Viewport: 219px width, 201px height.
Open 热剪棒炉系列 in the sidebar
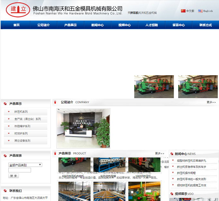click(x=22, y=126)
